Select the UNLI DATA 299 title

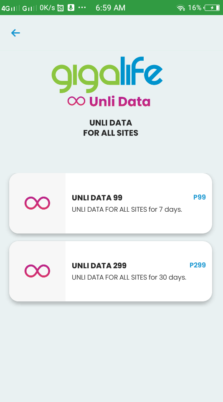click(x=99, y=266)
